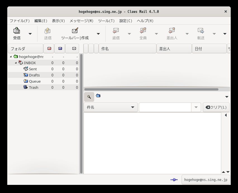Screen dimensions: 238x193
Task: Toggle the quick search magnifier button
Action: (89, 97)
